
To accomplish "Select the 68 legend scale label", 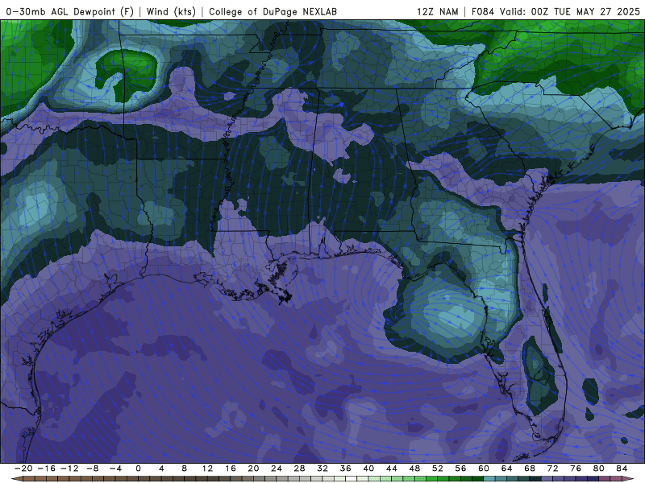I will coord(530,469).
